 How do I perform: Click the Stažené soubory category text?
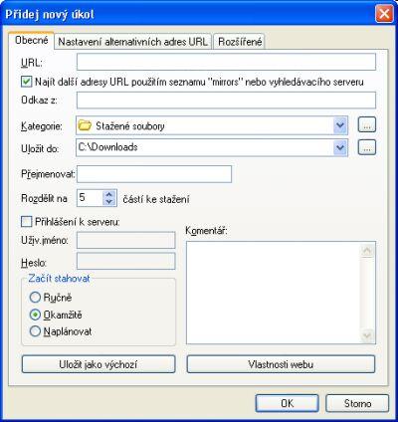click(x=130, y=126)
